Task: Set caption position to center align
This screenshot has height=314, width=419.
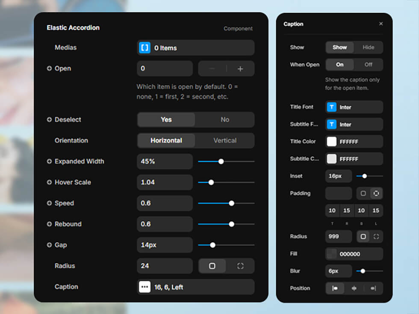Action: [354, 288]
